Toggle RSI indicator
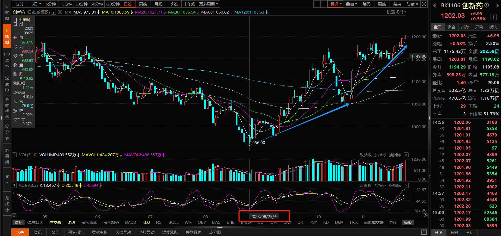Image resolution: width=501 pixels, height=236 pixels. [159, 222]
